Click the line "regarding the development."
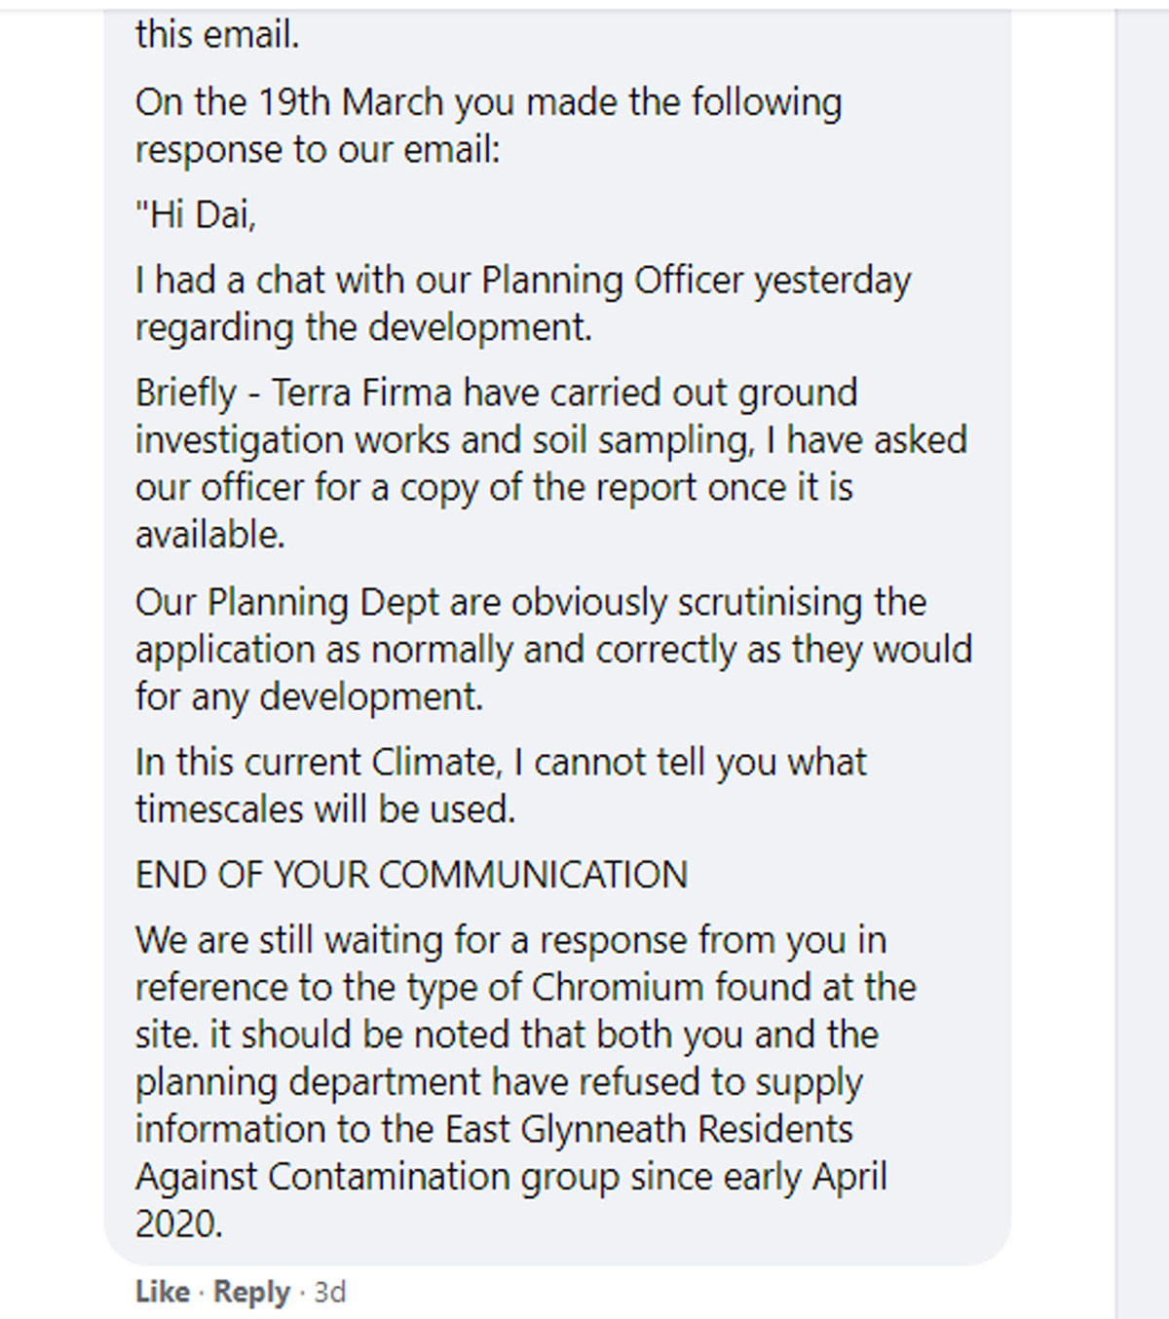The width and height of the screenshot is (1169, 1319). tap(363, 328)
